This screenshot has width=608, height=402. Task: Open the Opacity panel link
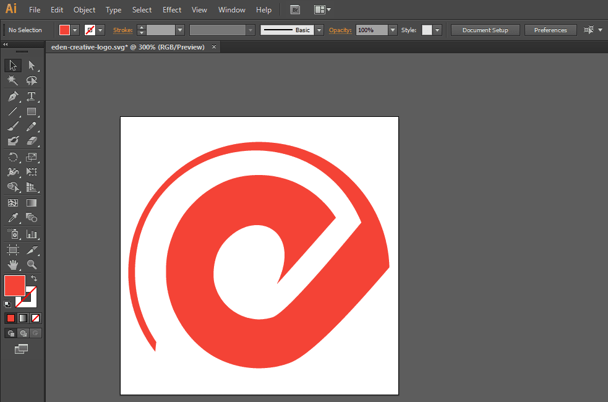[x=340, y=30]
